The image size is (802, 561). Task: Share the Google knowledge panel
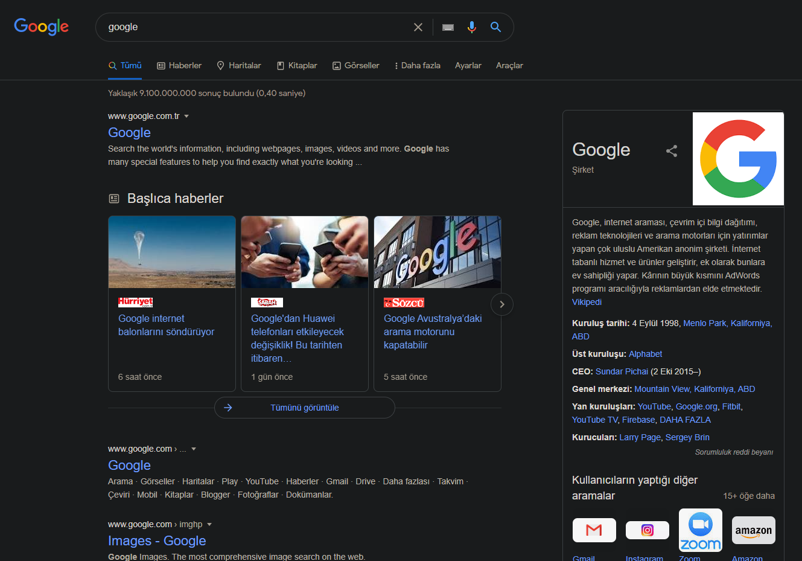tap(672, 151)
